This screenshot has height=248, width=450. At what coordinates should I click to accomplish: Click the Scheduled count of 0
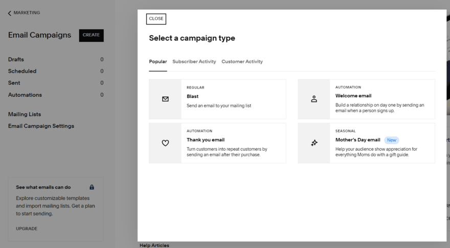tap(102, 71)
